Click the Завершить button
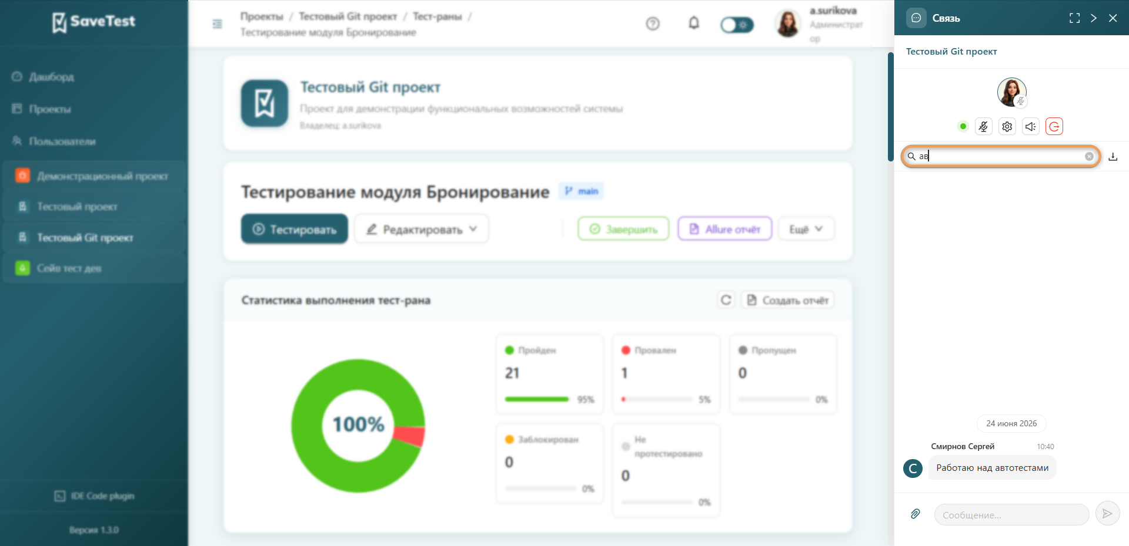 coord(623,229)
